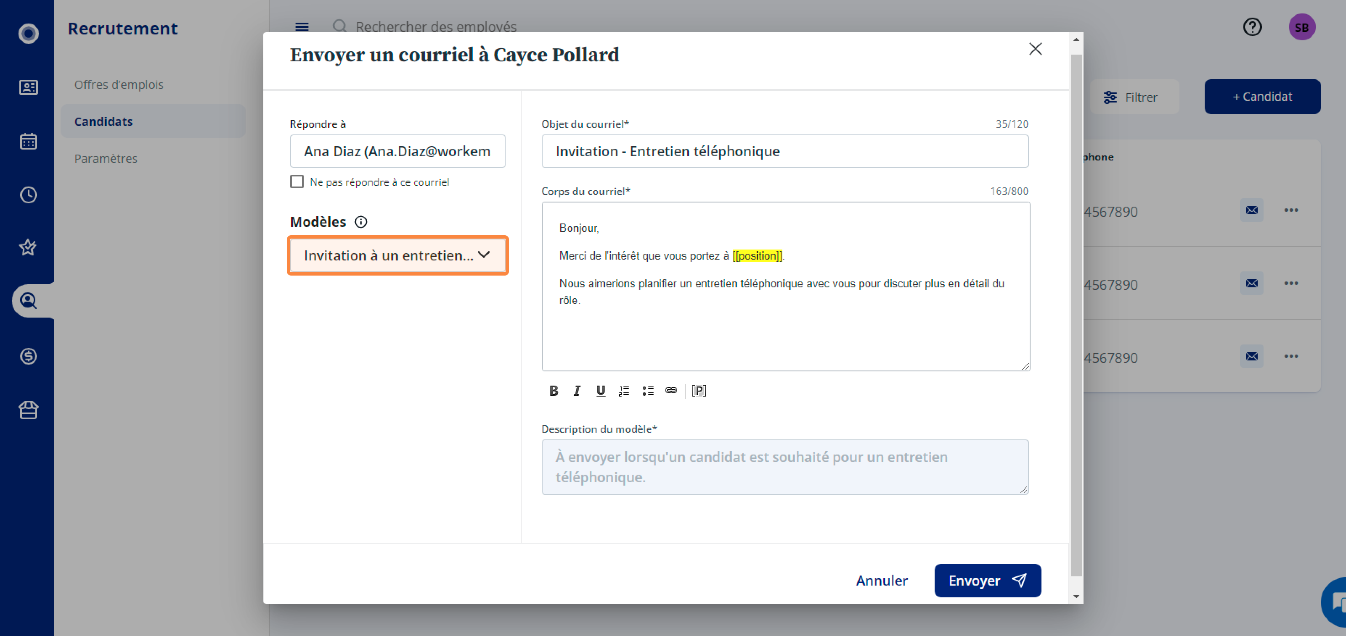1346x636 pixels.
Task: Apply italic formatting in email body
Action: point(577,391)
